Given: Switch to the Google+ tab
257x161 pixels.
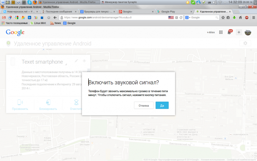Looking at the screenshot, I should pos(136,12).
